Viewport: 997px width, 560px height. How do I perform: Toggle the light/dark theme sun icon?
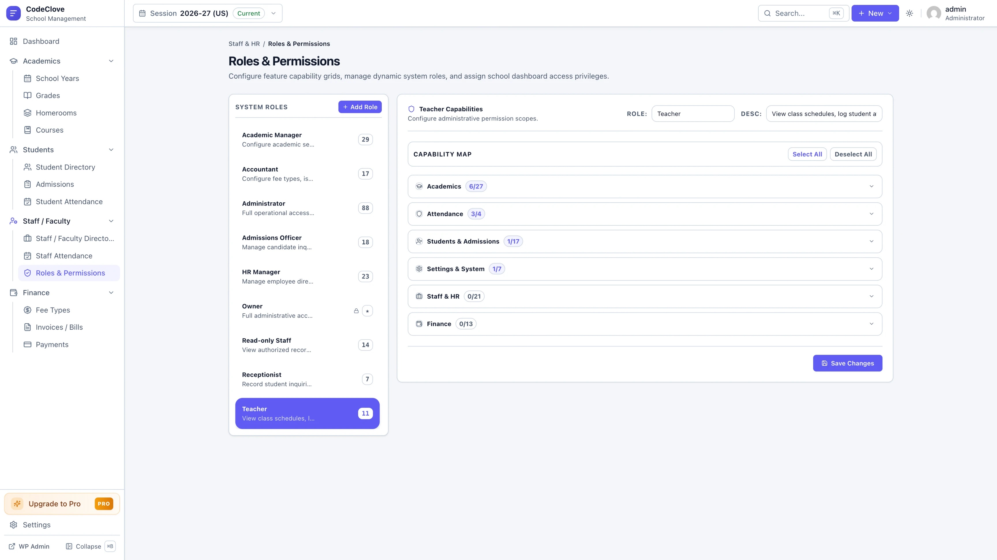tap(910, 13)
